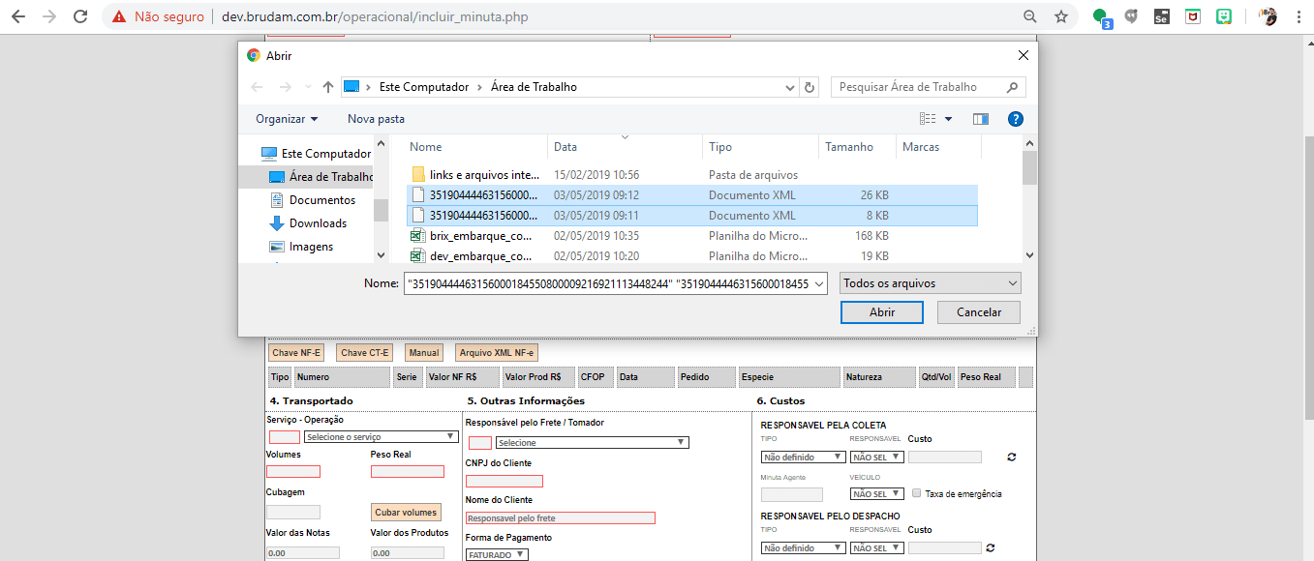Click the CNPJ do Cliente field
The width and height of the screenshot is (1314, 561).
pos(504,481)
